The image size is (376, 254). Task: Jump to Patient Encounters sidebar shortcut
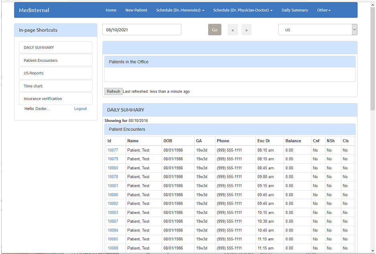[x=56, y=60]
